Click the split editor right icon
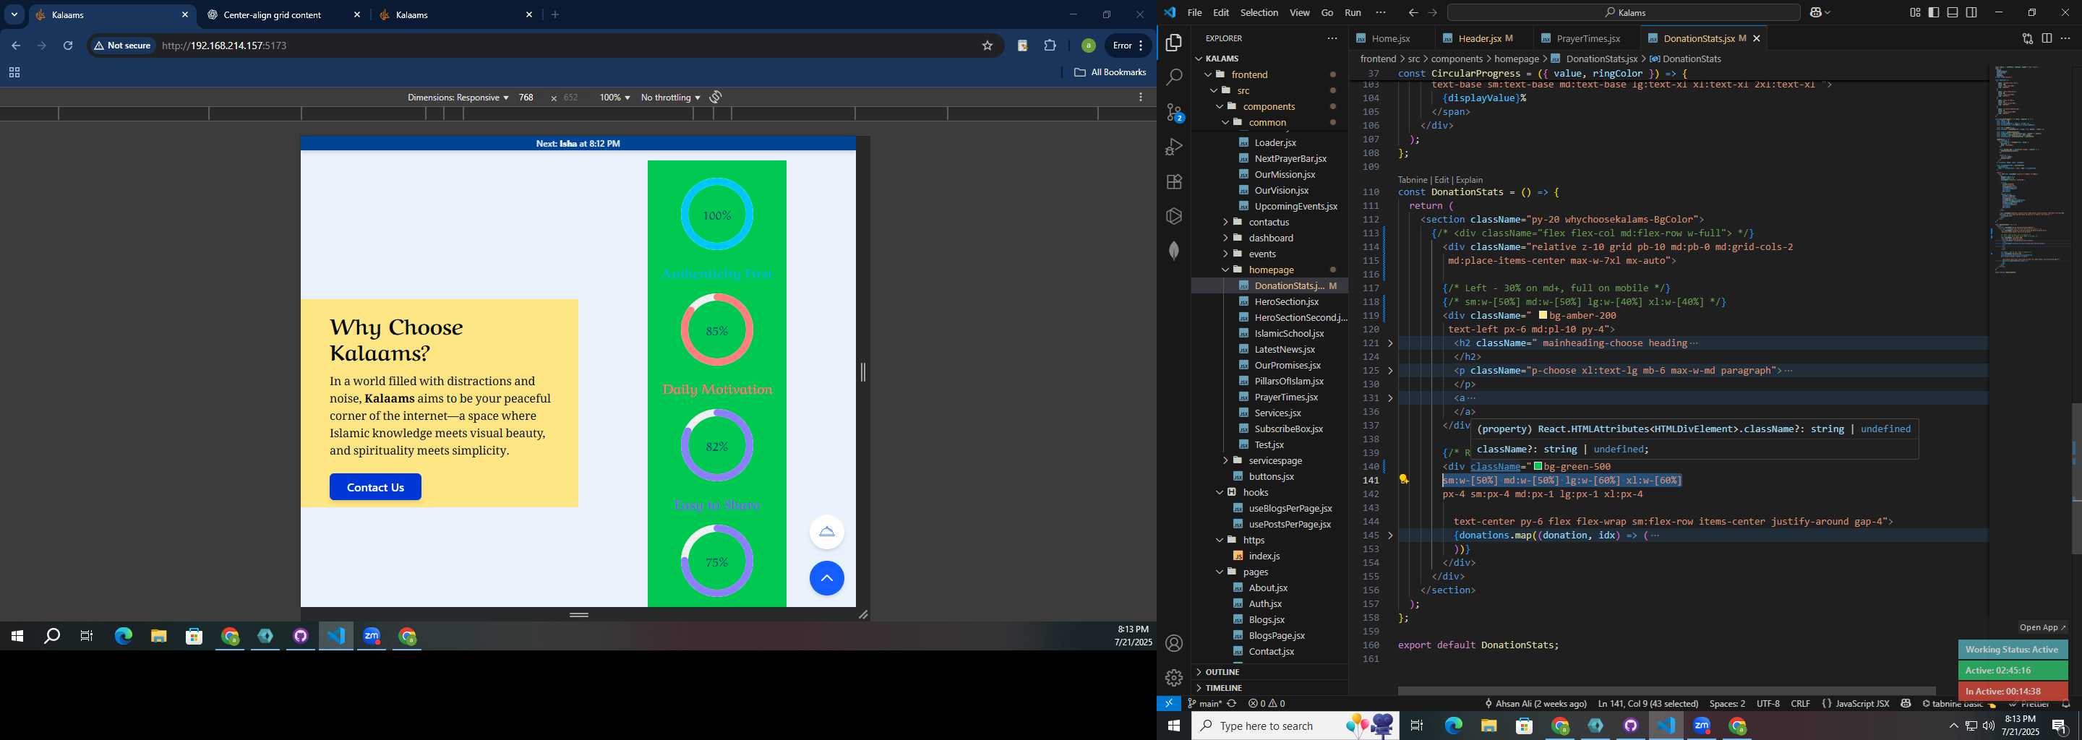Image resolution: width=2082 pixels, height=740 pixels. point(2047,38)
